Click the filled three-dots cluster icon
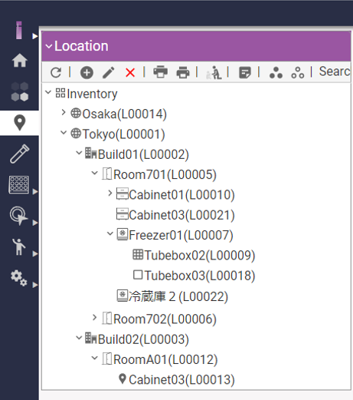The image size is (353, 400). click(276, 73)
